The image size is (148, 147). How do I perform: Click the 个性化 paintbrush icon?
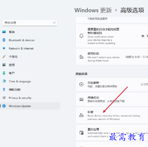pyautogui.click(x=4, y=57)
